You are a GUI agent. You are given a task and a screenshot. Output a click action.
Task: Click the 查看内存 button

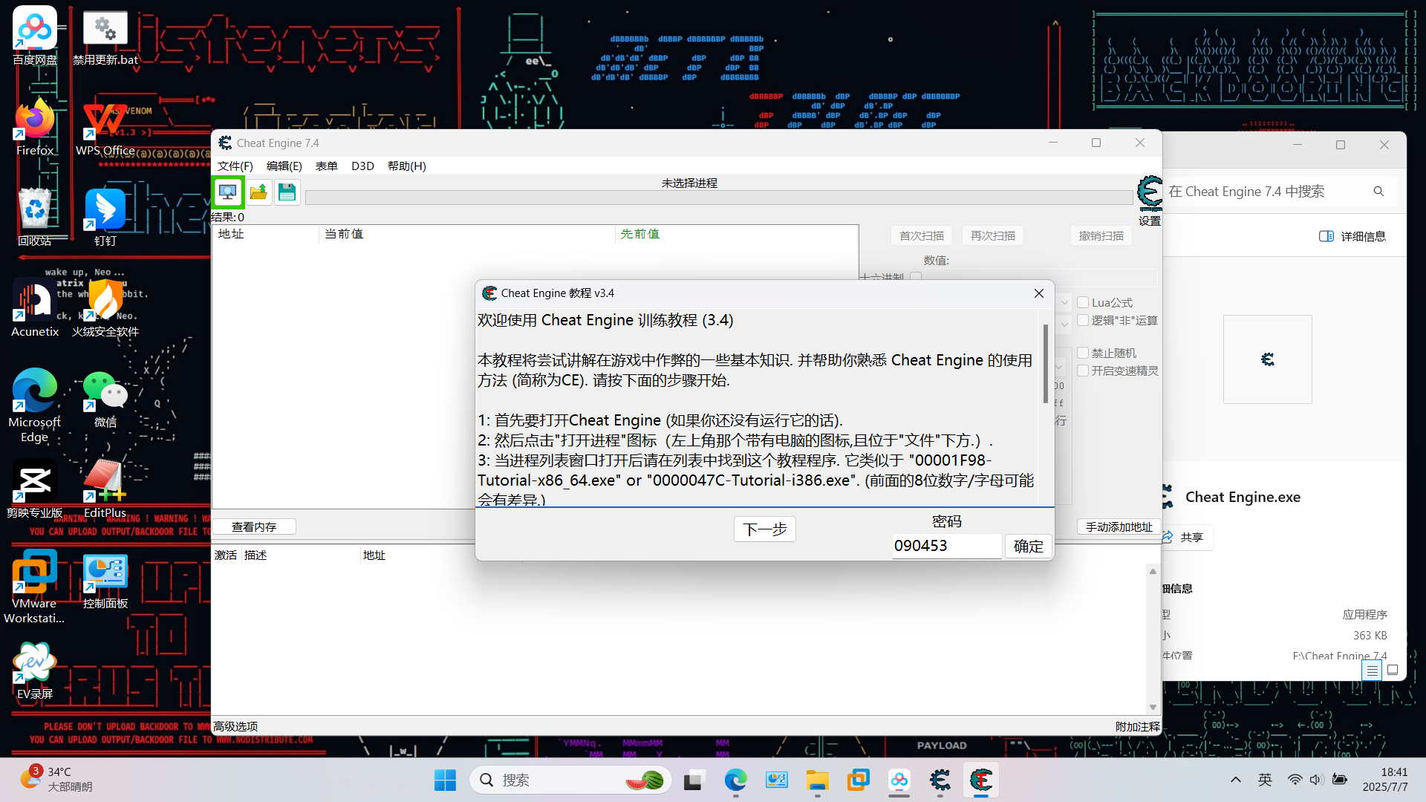point(254,526)
